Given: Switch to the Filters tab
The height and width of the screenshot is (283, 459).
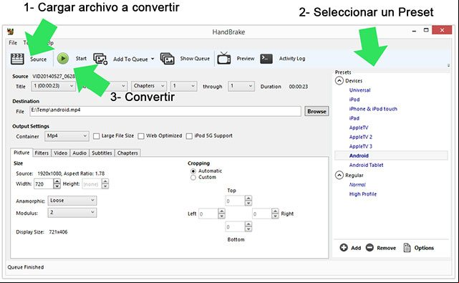Looking at the screenshot, I should tap(42, 153).
